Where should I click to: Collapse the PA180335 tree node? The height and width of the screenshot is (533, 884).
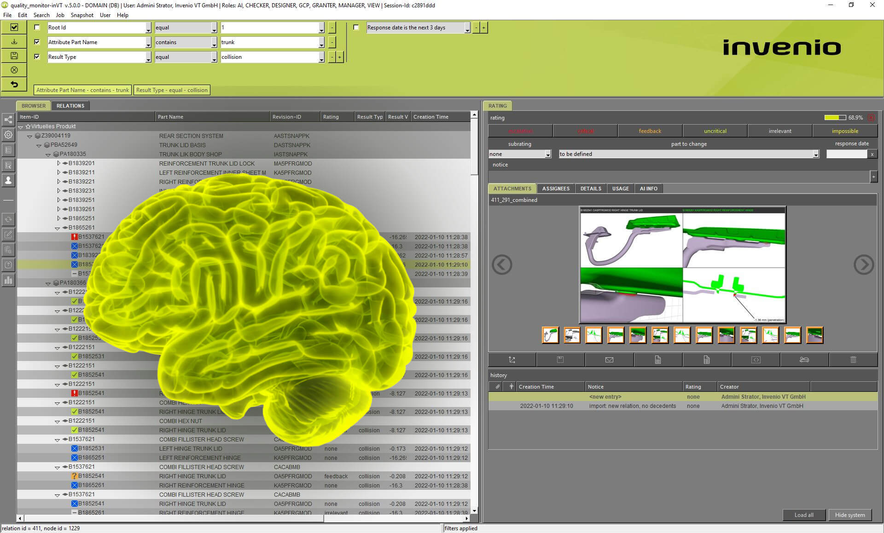click(48, 155)
